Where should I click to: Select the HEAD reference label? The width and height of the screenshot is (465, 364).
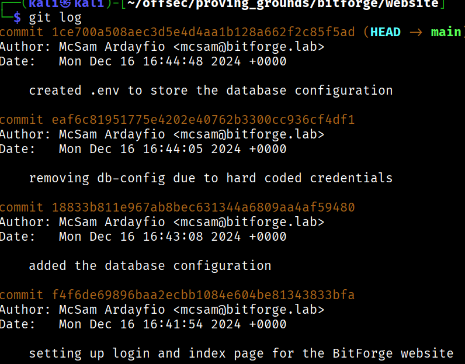click(385, 32)
